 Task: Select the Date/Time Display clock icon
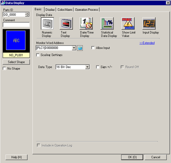tap(86, 24)
